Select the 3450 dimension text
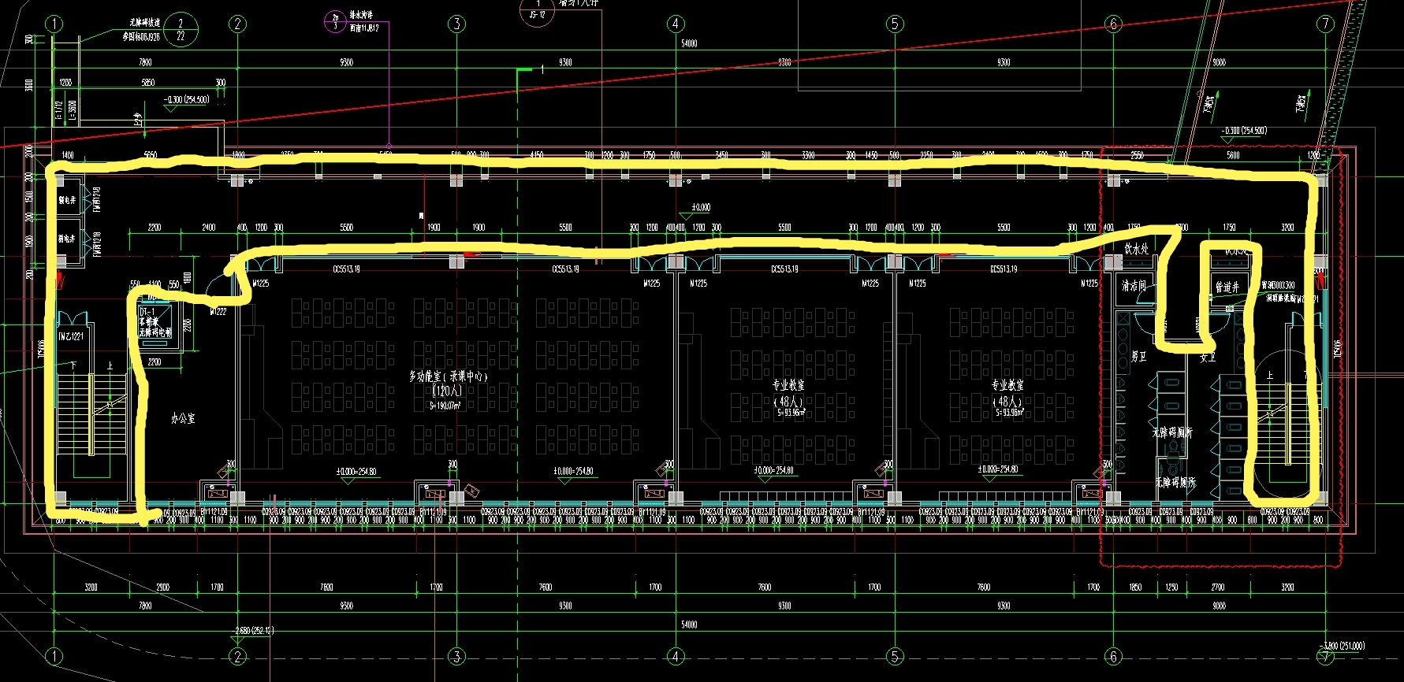The image size is (1404, 682). click(721, 155)
